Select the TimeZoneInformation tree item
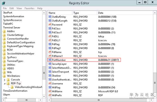Image resolution: width=157 pixels, height=102 pixels. click(15, 91)
